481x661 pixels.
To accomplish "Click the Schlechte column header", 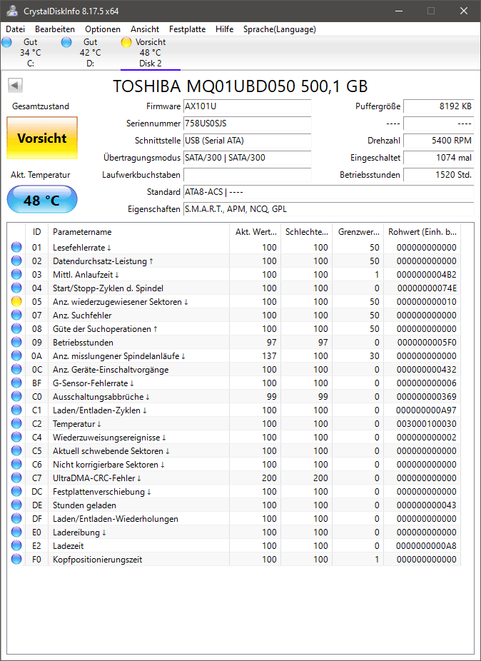I will [306, 232].
